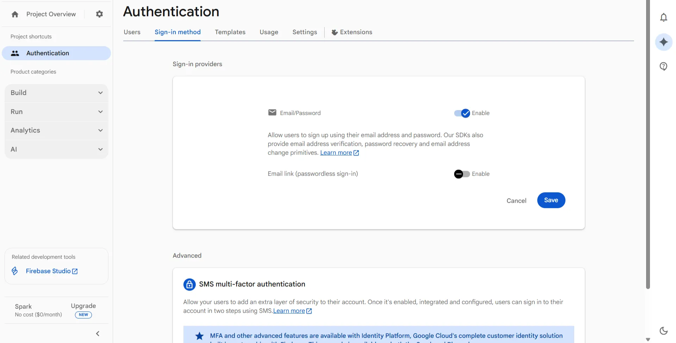Disable the Email/Password toggle

click(x=462, y=113)
